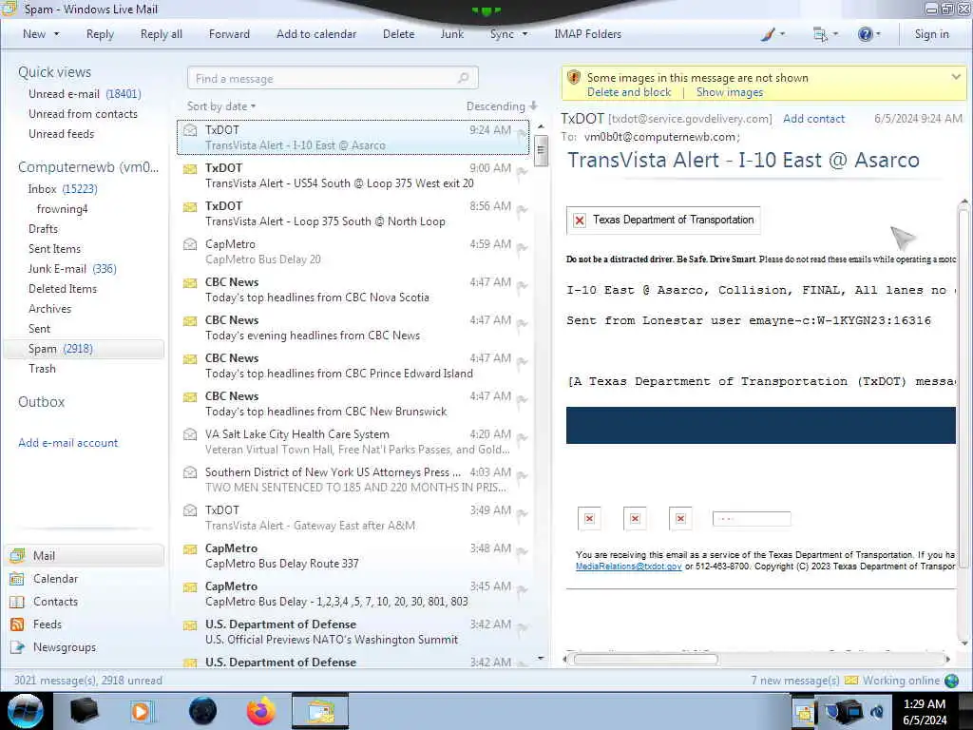Toggle flag on CBC Nova Scotia headlines message

(522, 286)
